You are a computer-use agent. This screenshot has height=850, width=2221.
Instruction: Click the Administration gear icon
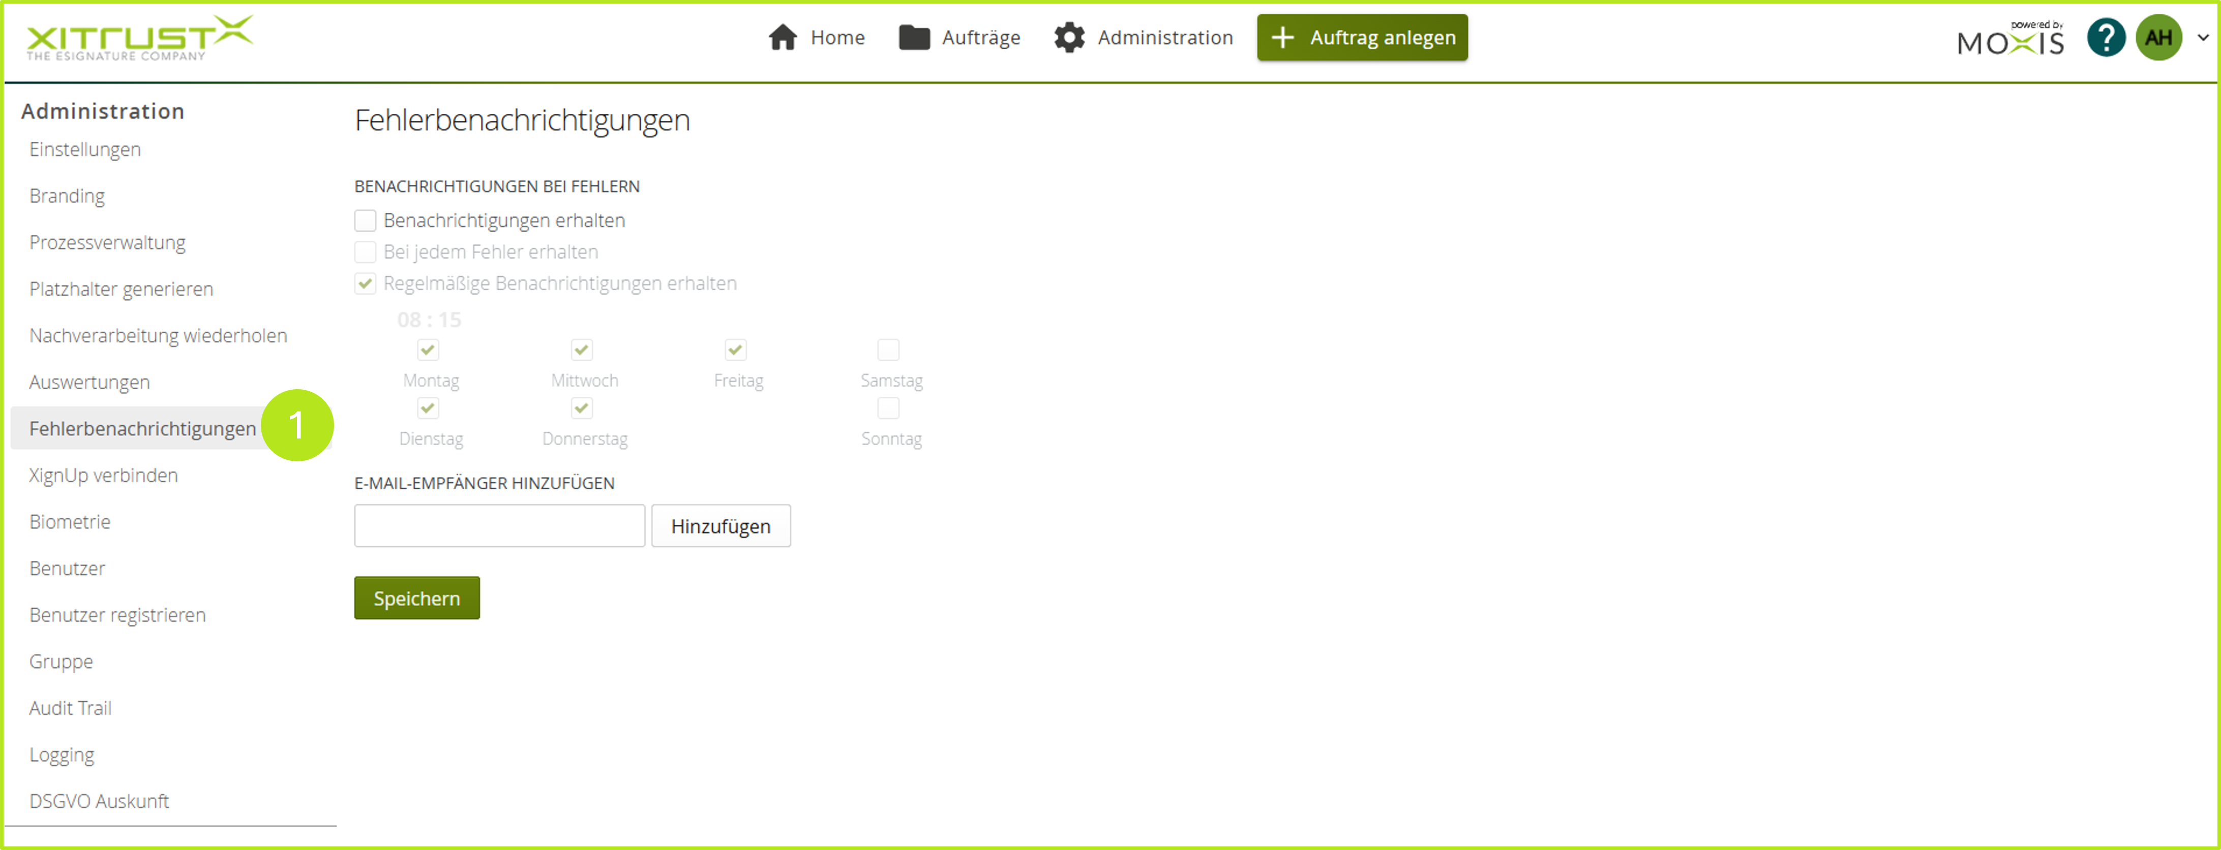click(1069, 38)
